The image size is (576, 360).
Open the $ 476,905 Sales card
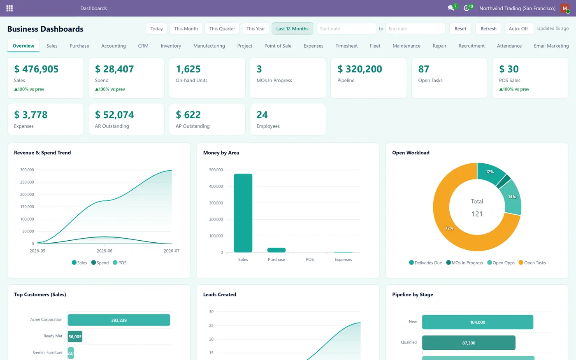tap(45, 78)
